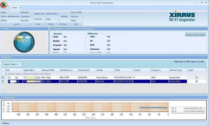Open the About dialog
Image resolution: width=209 pixels, height=126 pixels.
[73, 21]
